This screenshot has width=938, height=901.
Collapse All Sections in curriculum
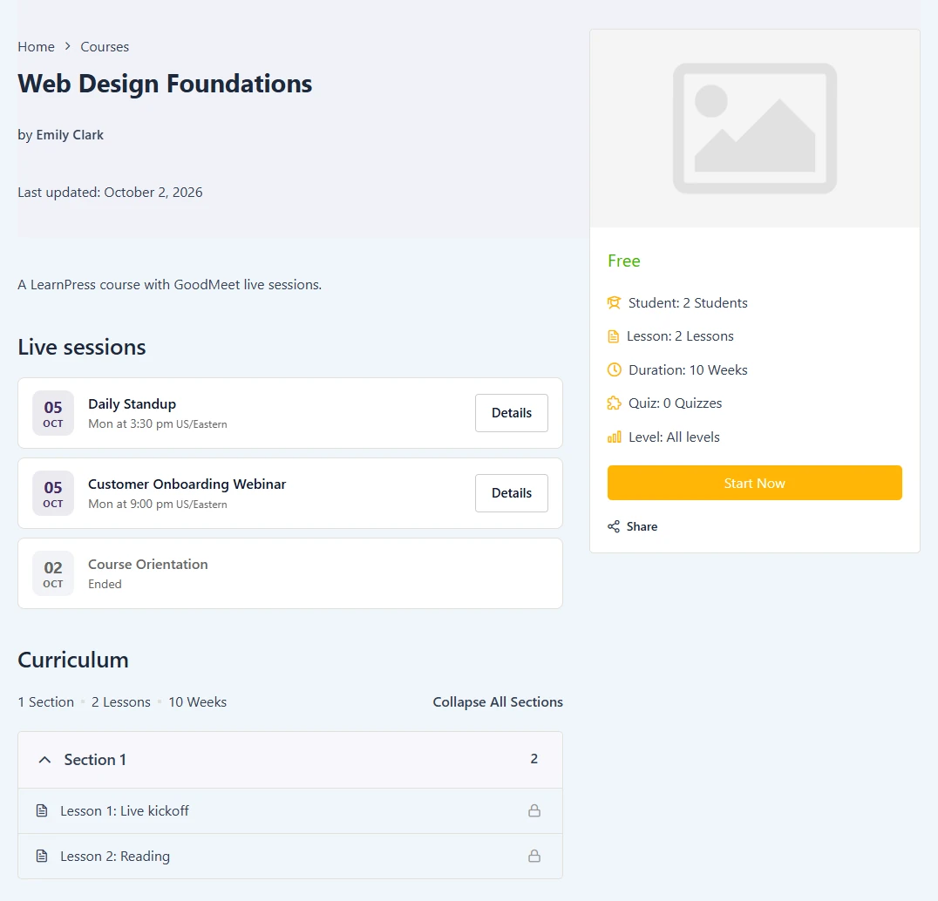[498, 702]
